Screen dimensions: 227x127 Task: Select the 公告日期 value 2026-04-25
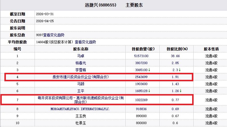coord(45,21)
